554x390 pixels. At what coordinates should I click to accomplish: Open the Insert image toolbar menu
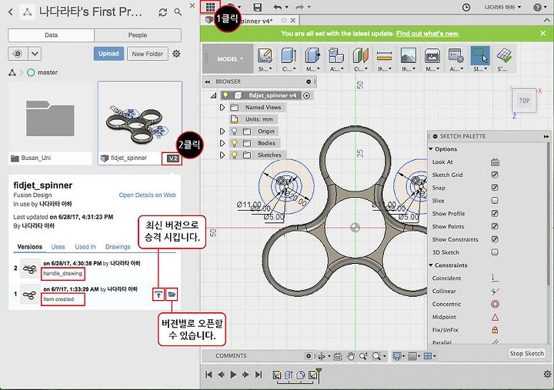408,59
